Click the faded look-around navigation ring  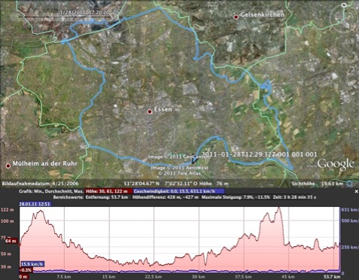point(343,18)
